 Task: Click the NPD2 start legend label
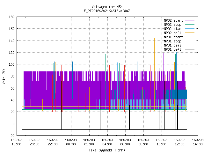[x=173, y=20]
